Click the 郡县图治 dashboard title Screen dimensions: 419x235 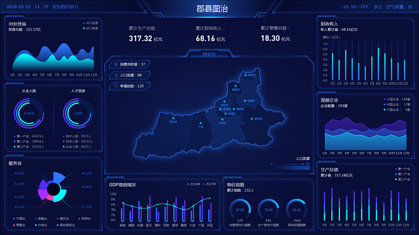[212, 9]
